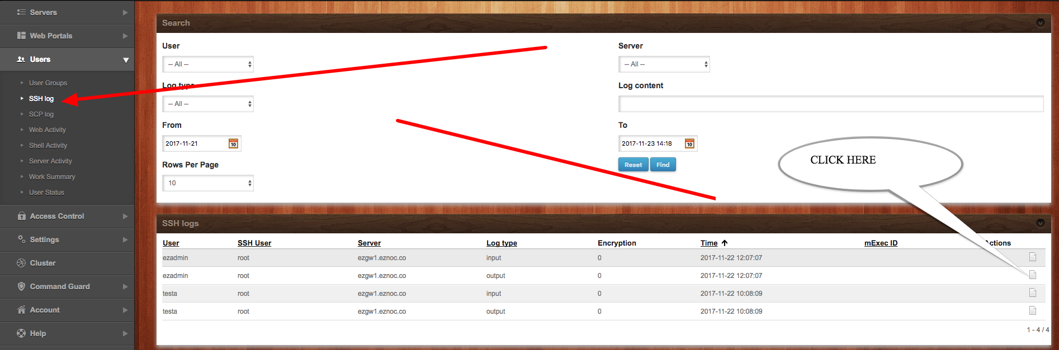Expand the Log type dropdown
1059x350 pixels.
(208, 104)
